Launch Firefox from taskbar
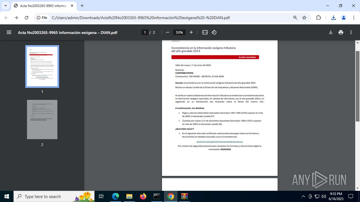The width and height of the screenshot is (360, 202). pos(143,196)
